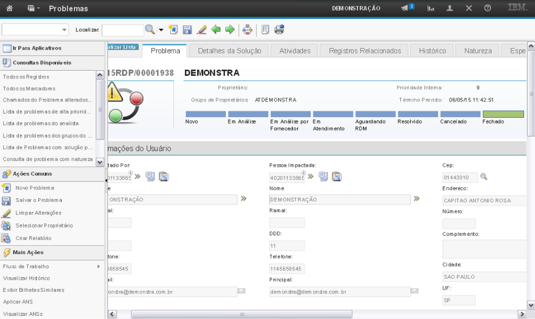The width and height of the screenshot is (535, 319).
Task: Click the toolbar Save diskette icon
Action: click(x=187, y=30)
